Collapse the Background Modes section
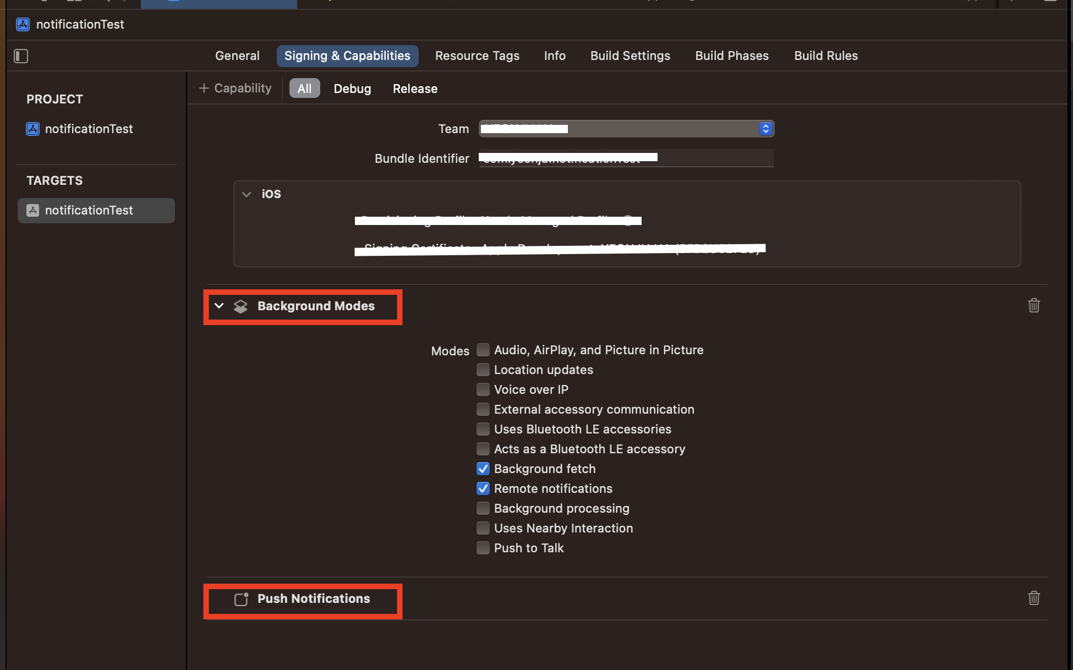 pos(219,306)
